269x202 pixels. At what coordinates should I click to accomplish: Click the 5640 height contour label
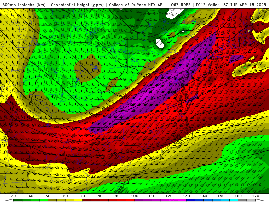[118, 138]
